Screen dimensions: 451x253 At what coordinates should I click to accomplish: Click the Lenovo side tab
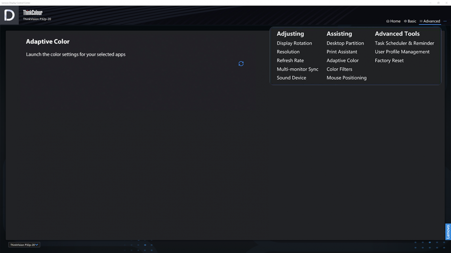pyautogui.click(x=448, y=231)
